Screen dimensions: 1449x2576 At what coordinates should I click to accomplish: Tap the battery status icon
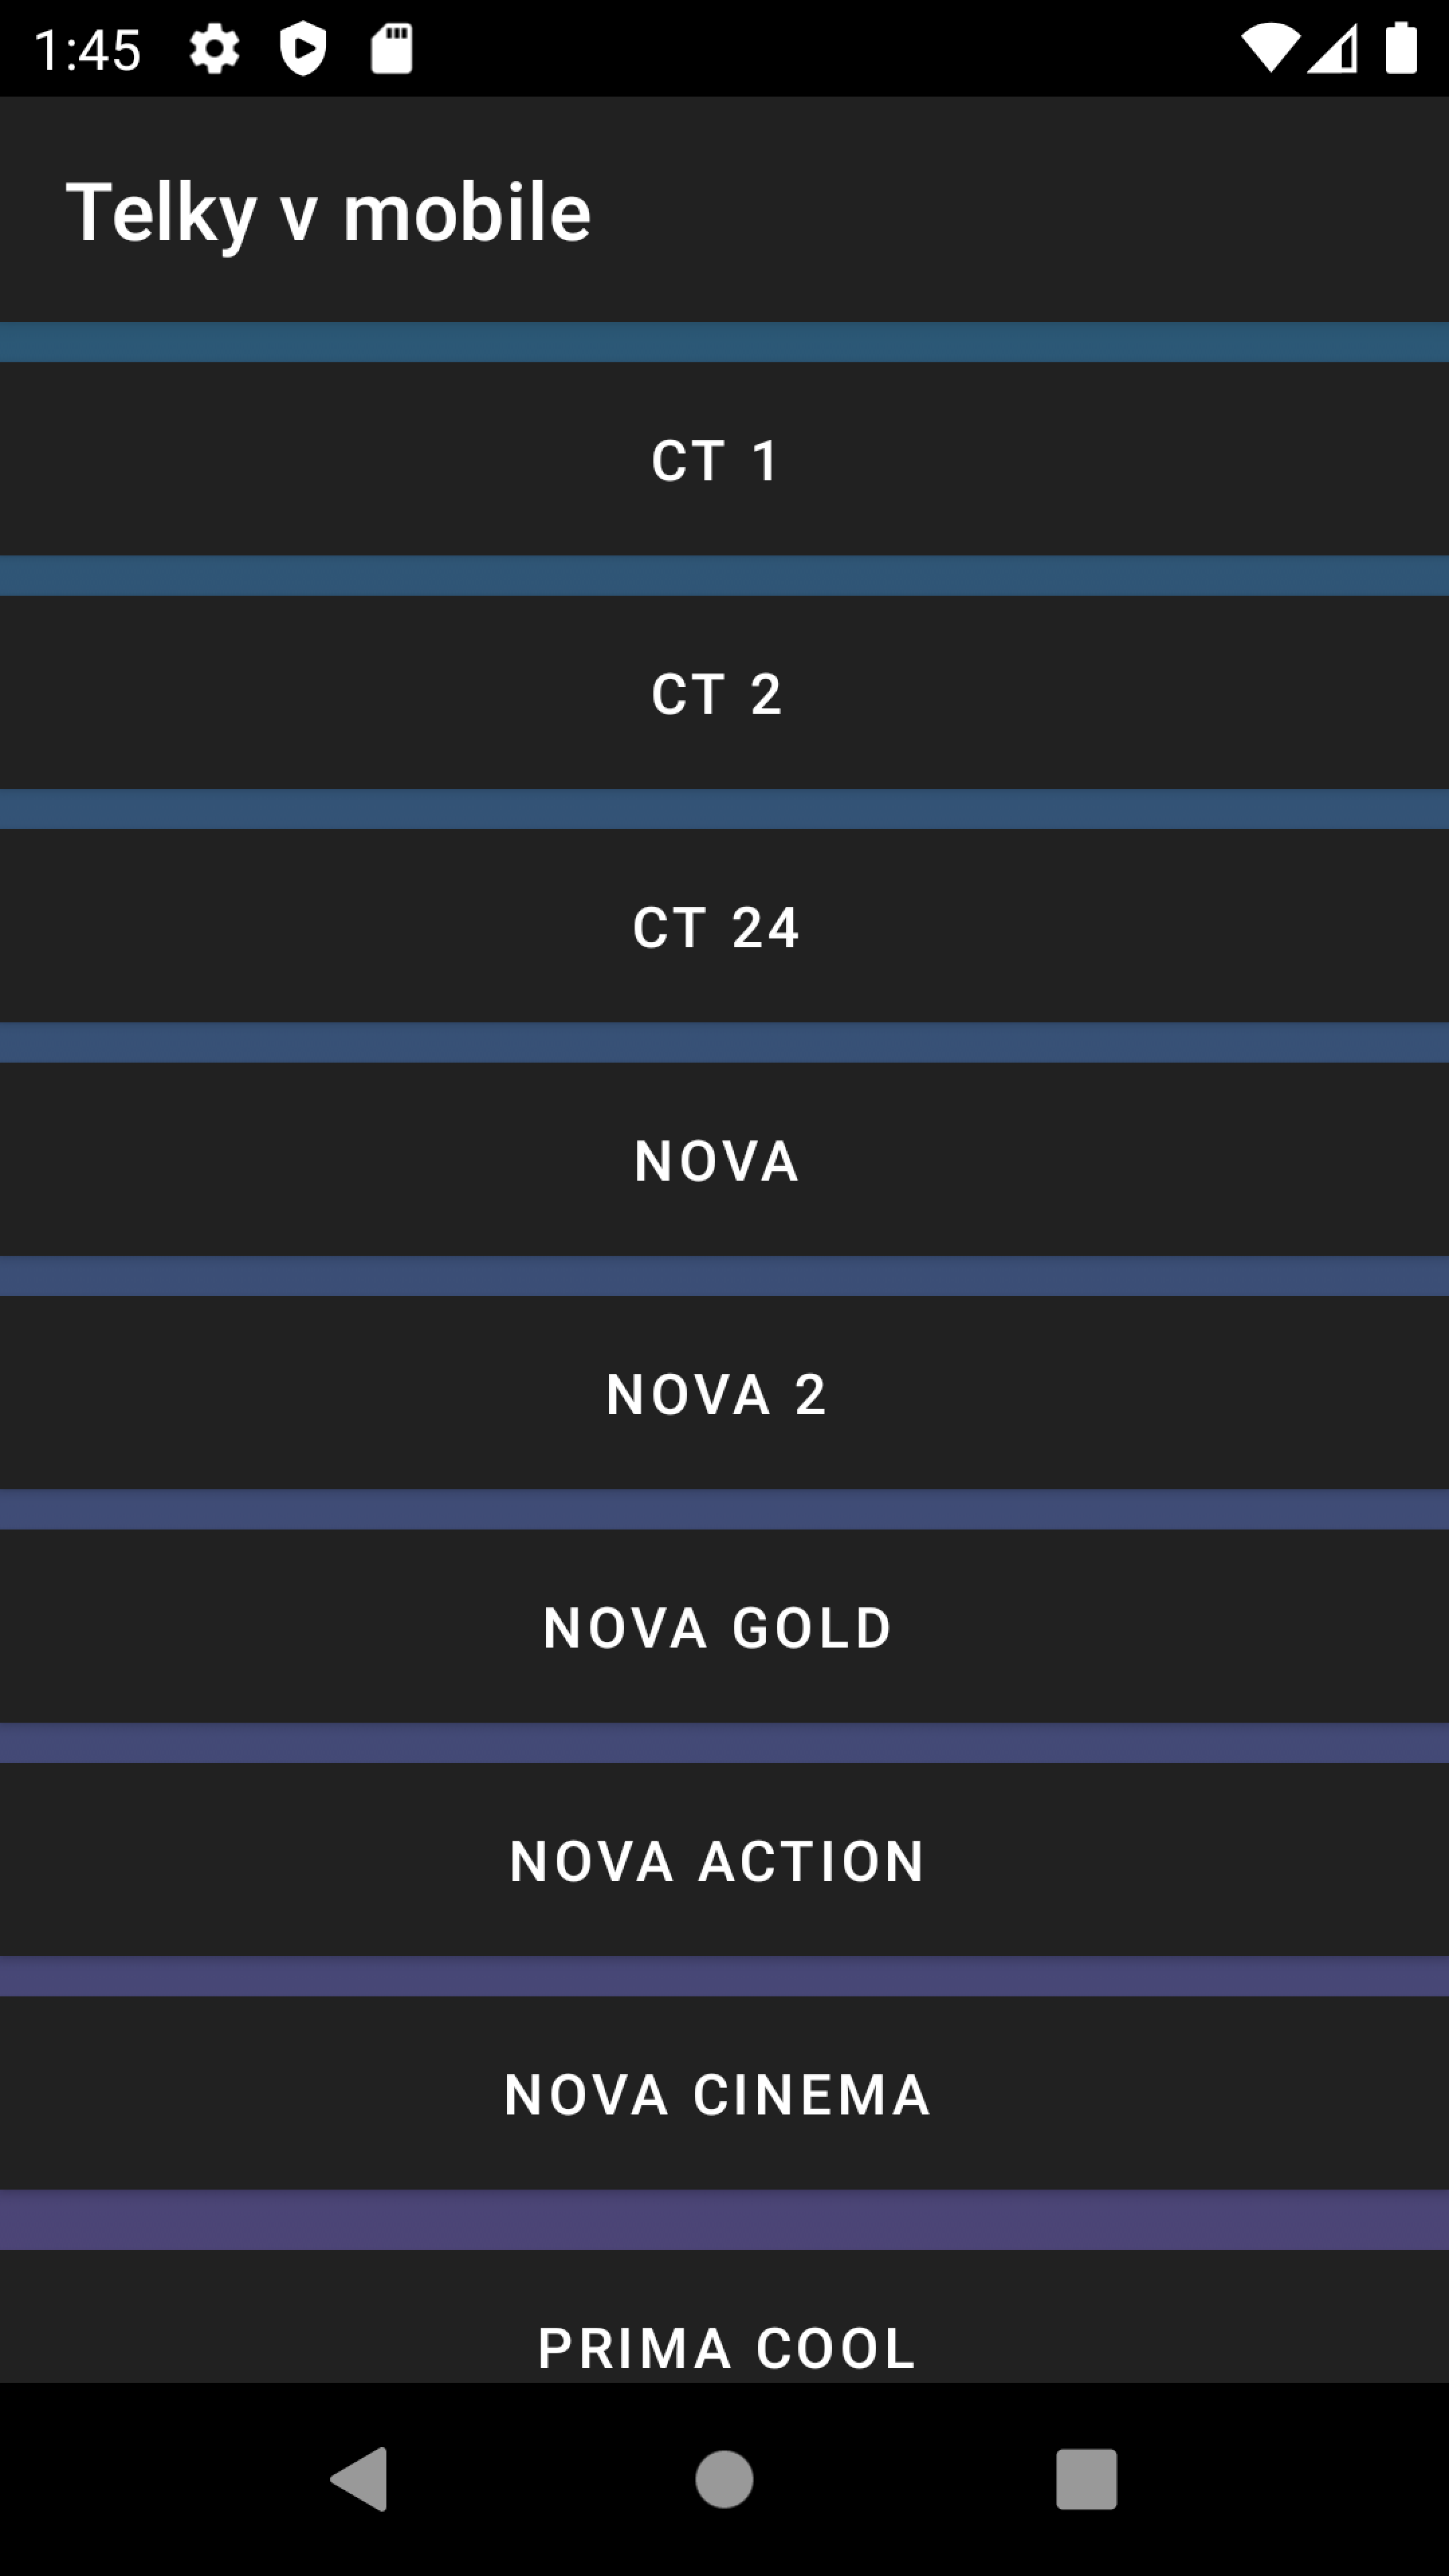coord(1400,48)
